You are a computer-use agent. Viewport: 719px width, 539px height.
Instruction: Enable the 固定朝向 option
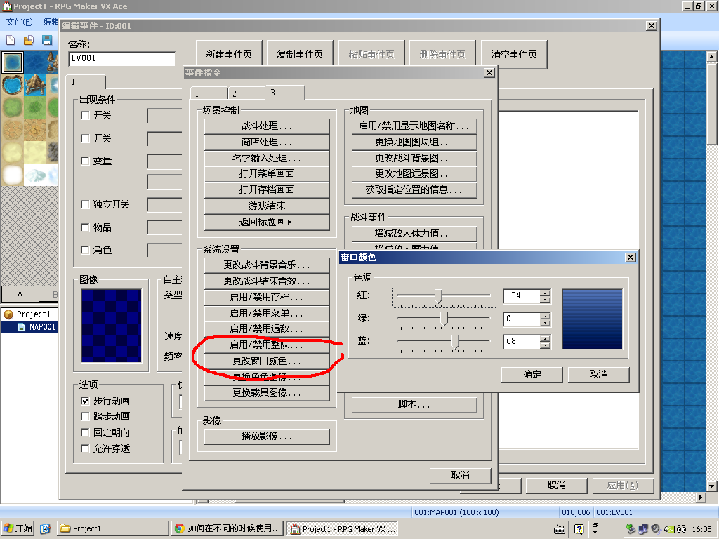pos(85,432)
